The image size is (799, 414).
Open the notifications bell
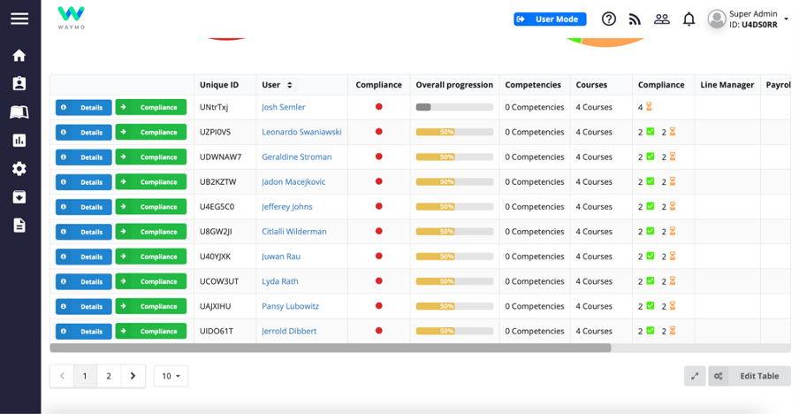[689, 19]
